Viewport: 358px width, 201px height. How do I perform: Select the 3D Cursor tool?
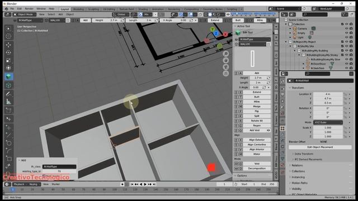[8, 36]
